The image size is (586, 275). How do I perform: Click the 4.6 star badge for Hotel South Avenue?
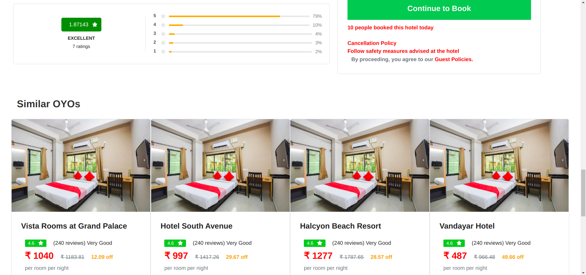click(175, 243)
